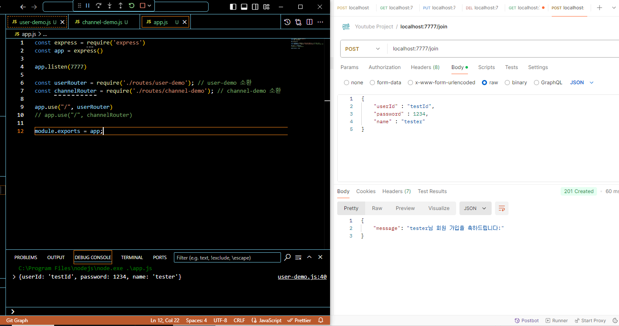Screen dimensions: 619x326
Task: Grab the debug toolbar drag handle
Action: tap(79, 6)
